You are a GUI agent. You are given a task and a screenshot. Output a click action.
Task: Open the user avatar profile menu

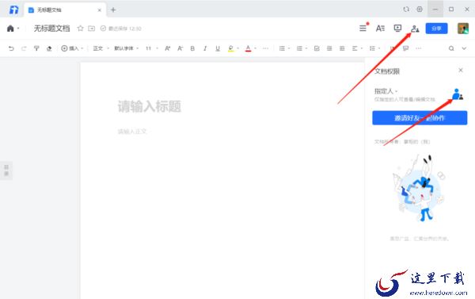click(463, 29)
